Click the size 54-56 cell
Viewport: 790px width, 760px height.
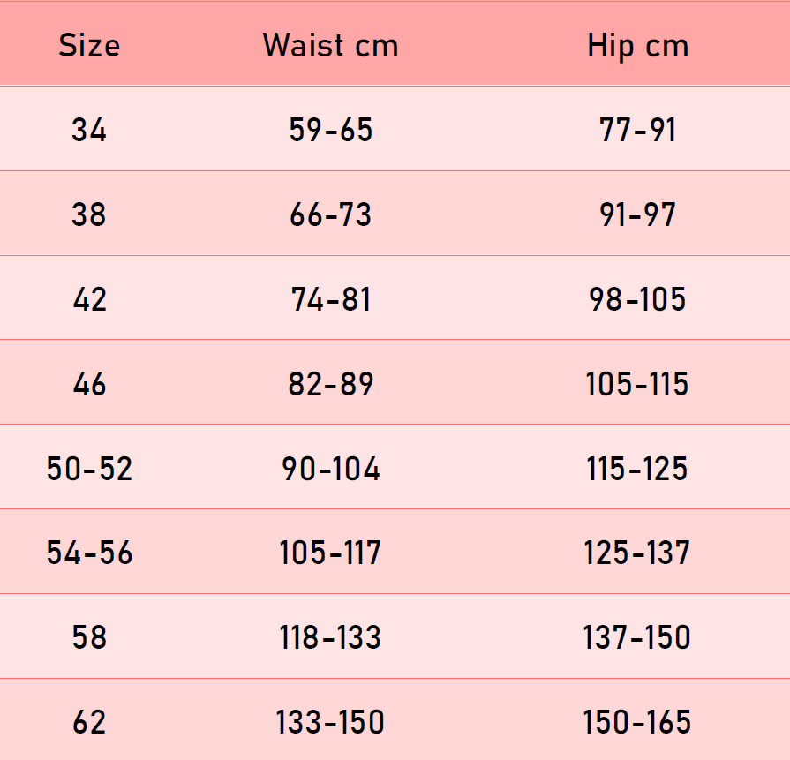89,553
